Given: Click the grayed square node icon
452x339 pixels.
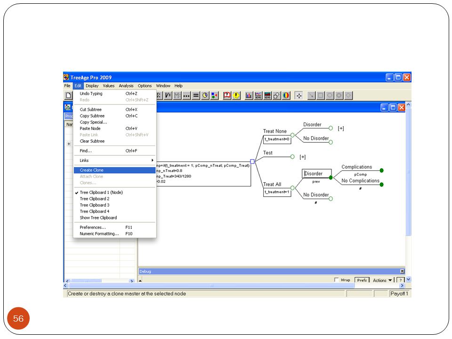Looking at the screenshot, I should [321, 96].
